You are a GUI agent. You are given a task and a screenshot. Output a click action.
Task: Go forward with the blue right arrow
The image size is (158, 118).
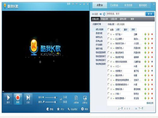pyautogui.click(x=101, y=14)
